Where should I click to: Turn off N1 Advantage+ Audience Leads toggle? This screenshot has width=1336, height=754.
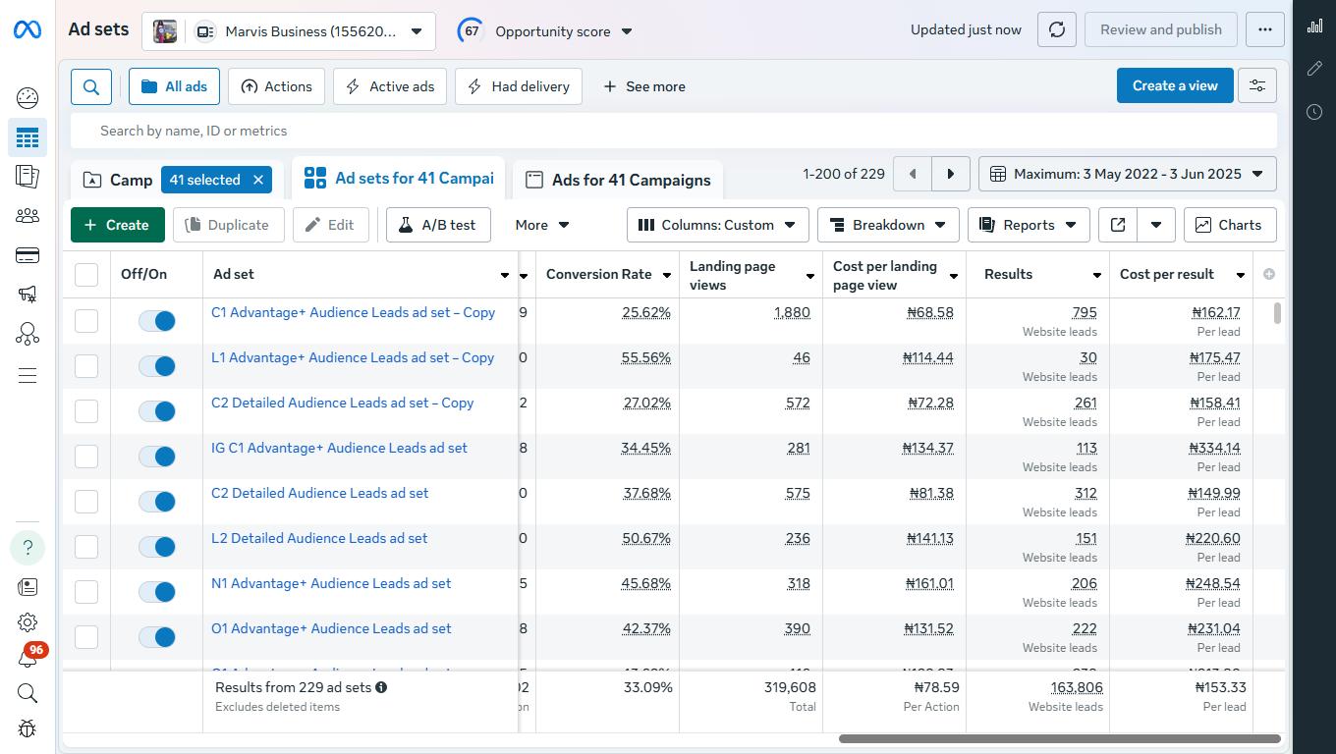tap(157, 592)
